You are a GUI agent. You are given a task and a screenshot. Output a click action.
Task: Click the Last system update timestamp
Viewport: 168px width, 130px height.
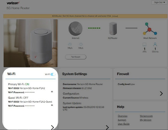pyautogui.click(x=83, y=108)
